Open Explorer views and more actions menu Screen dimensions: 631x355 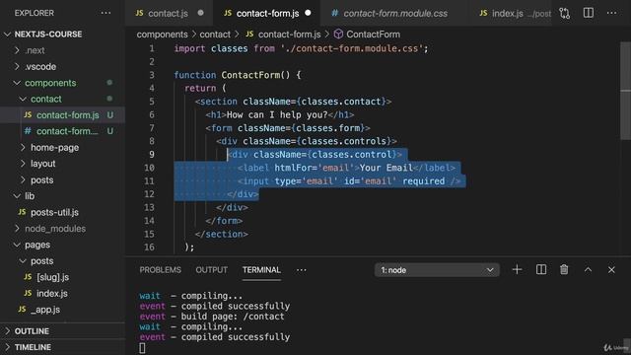[105, 13]
